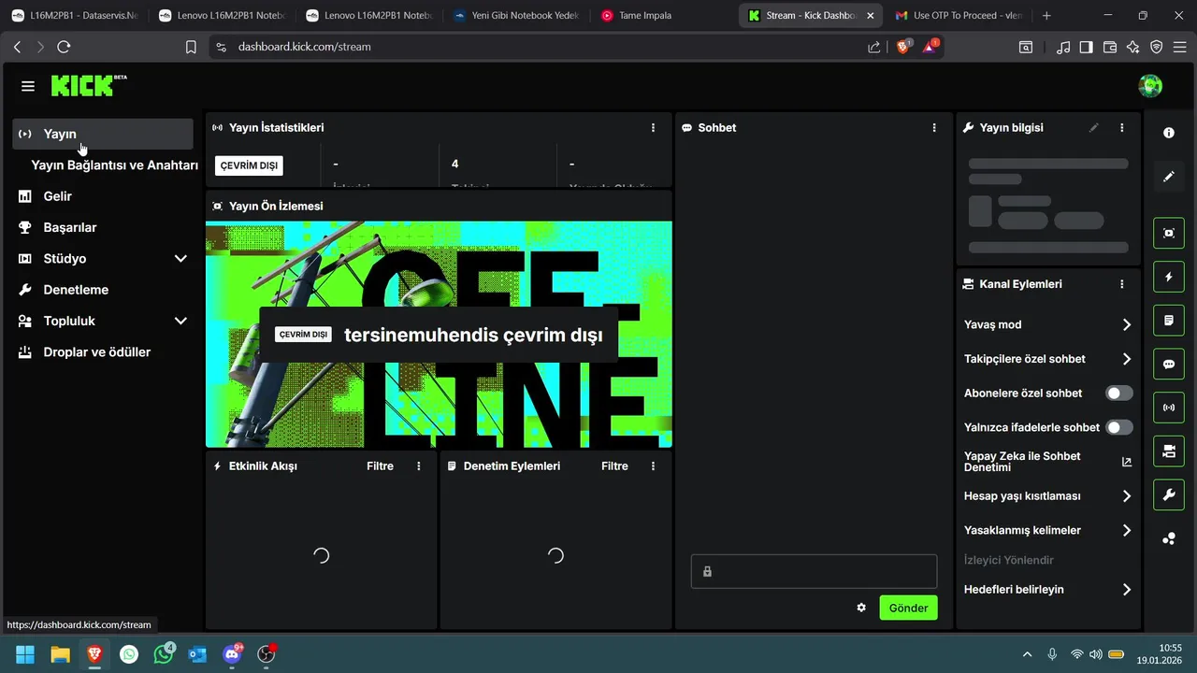This screenshot has height=673, width=1197.
Task: Open the user profile avatar menu
Action: click(x=1150, y=86)
